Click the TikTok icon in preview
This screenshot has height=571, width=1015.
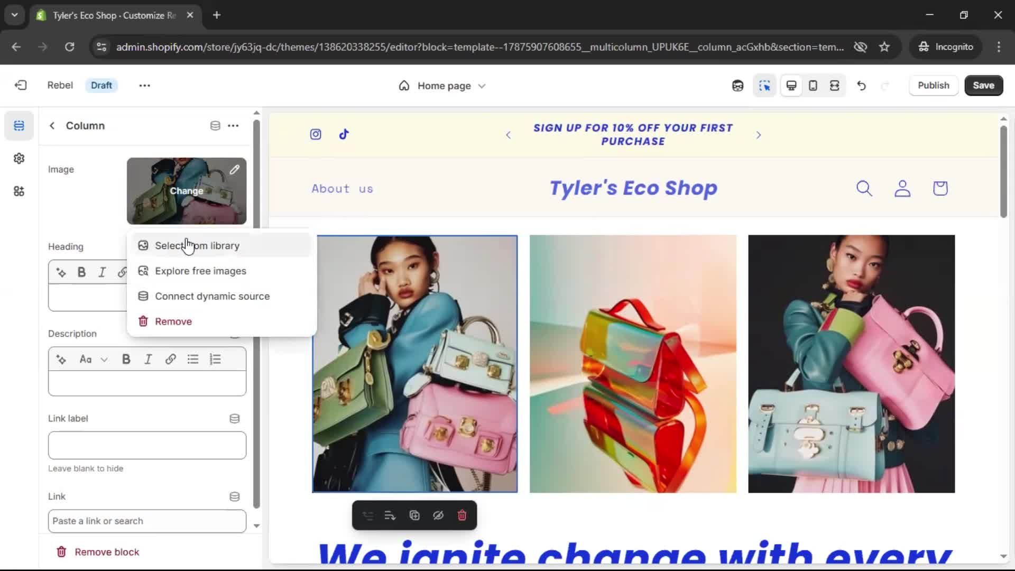[x=344, y=134]
